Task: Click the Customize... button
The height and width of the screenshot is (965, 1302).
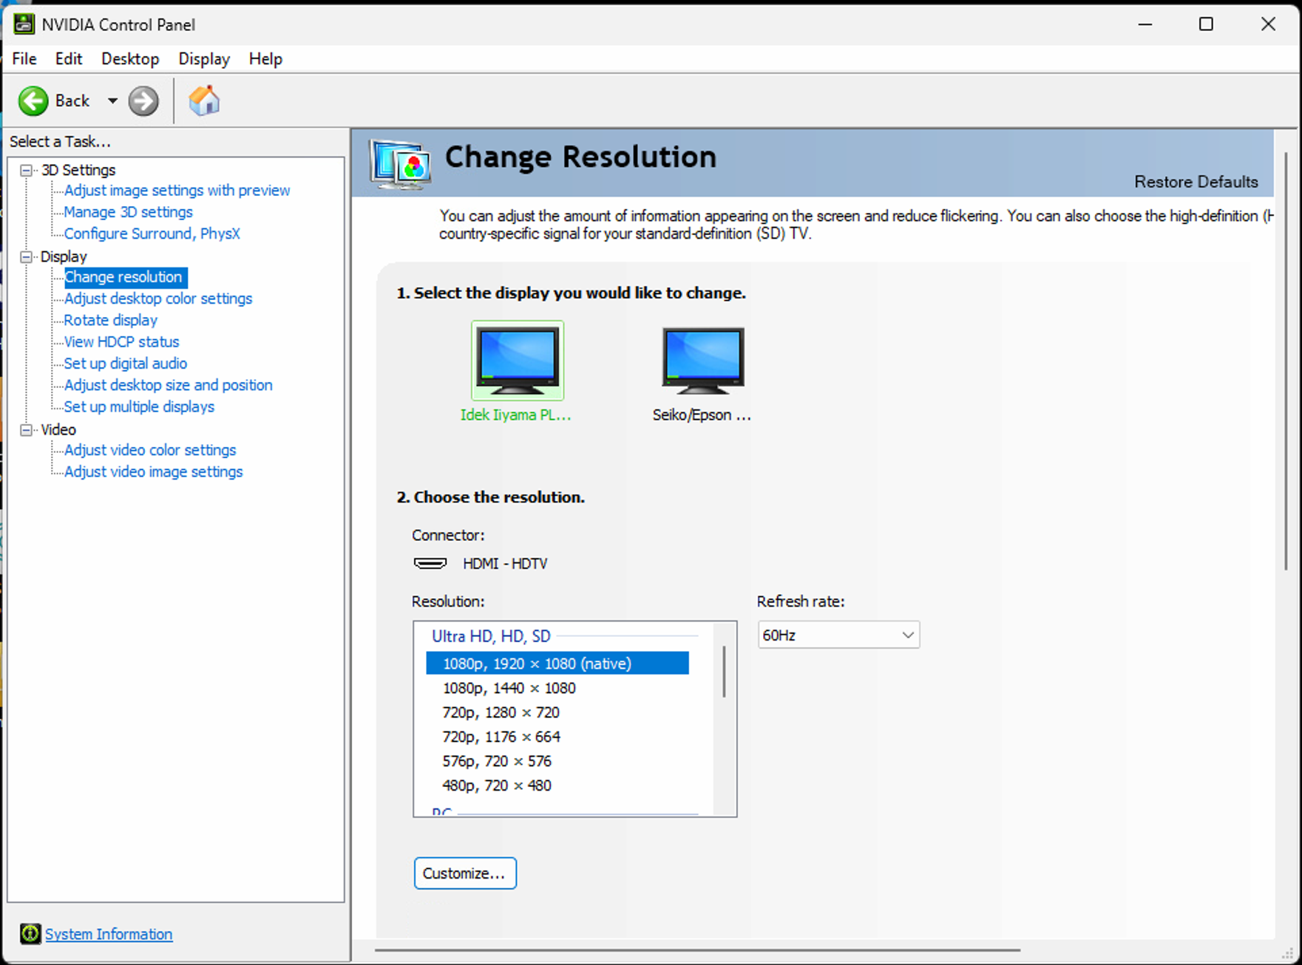Action: click(x=465, y=873)
